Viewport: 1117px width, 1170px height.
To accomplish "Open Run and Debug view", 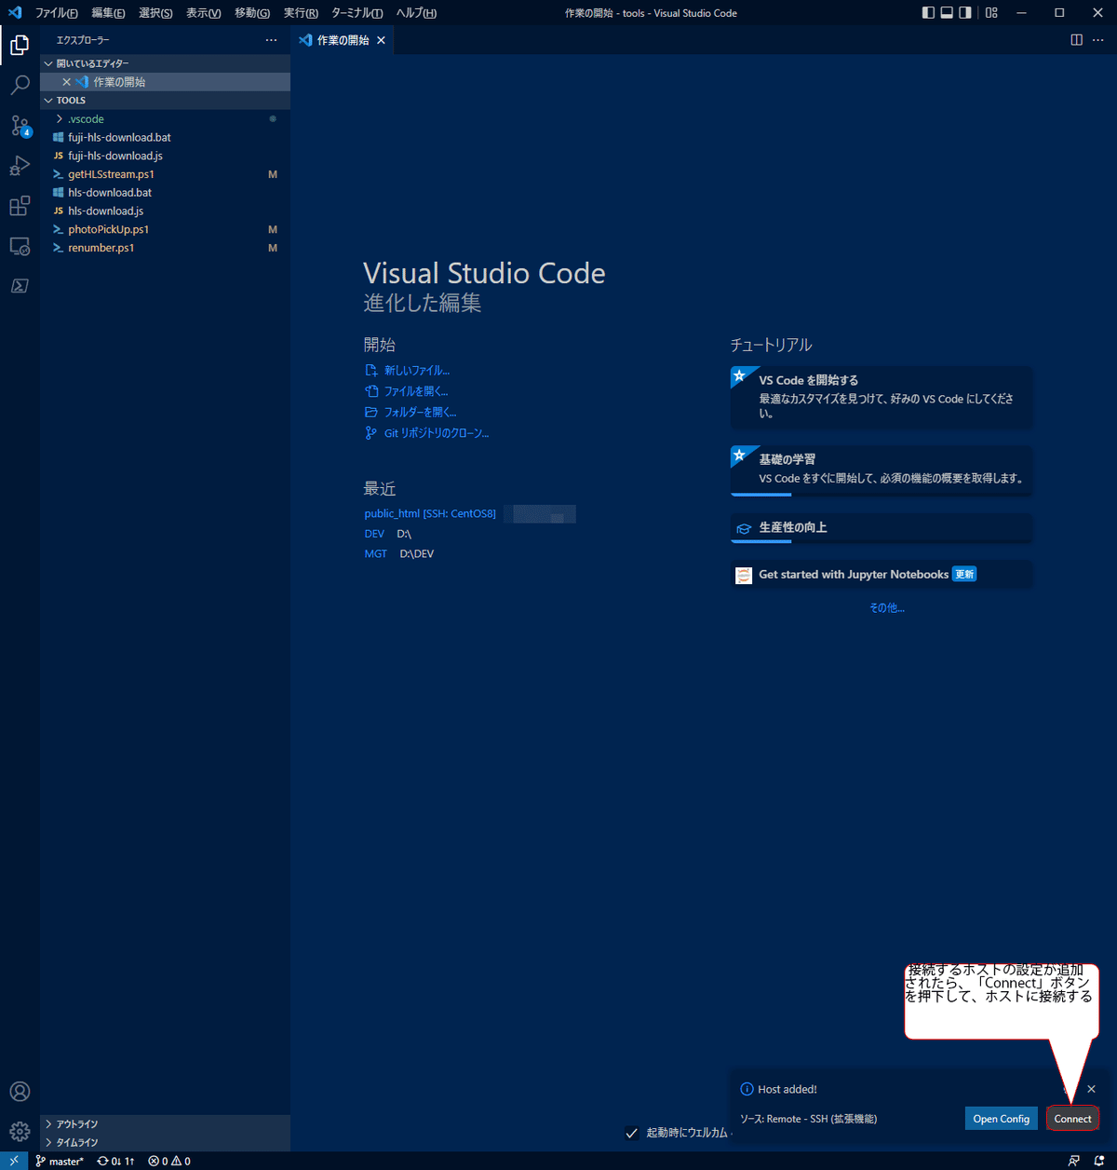I will tap(20, 166).
